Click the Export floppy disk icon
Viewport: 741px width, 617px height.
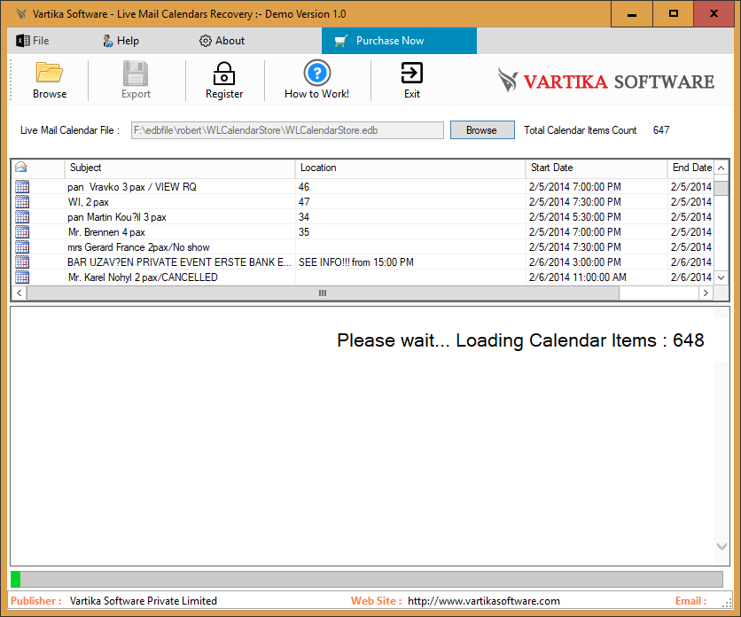(x=136, y=73)
